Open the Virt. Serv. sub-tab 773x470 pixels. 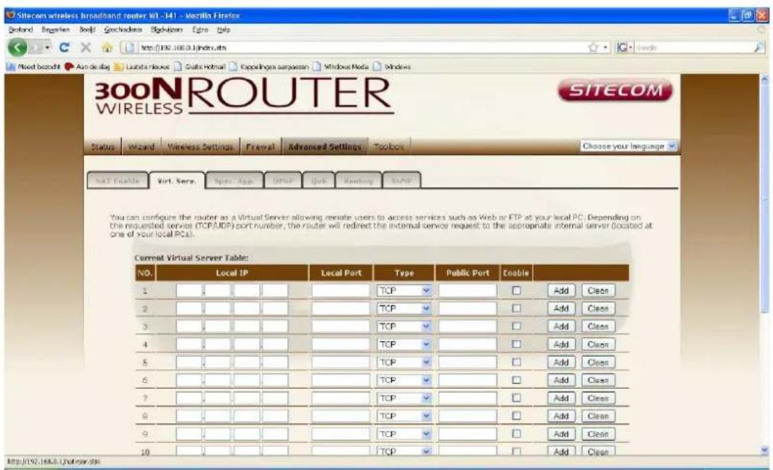pyautogui.click(x=176, y=181)
